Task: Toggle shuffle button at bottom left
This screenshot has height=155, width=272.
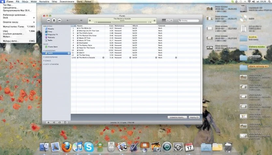Action: pos(54,122)
